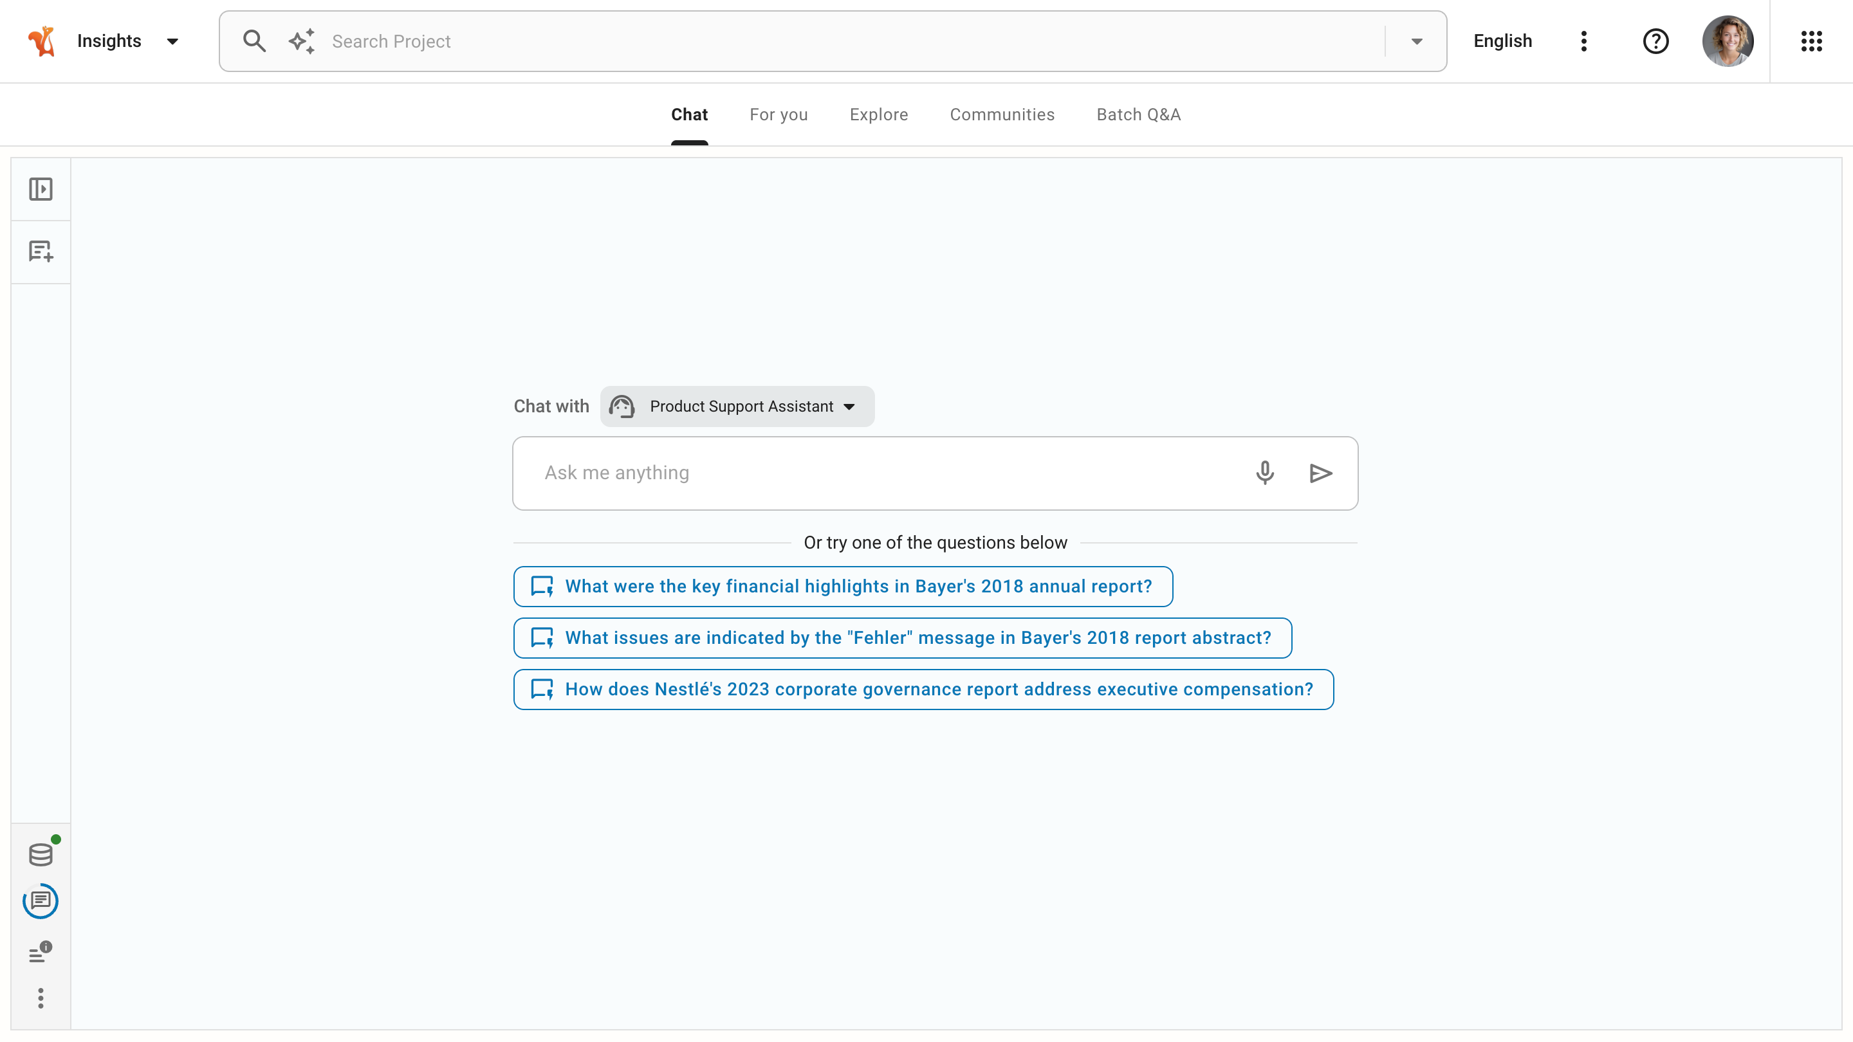Switch to the Chat tab
The height and width of the screenshot is (1042, 1853).
click(689, 115)
